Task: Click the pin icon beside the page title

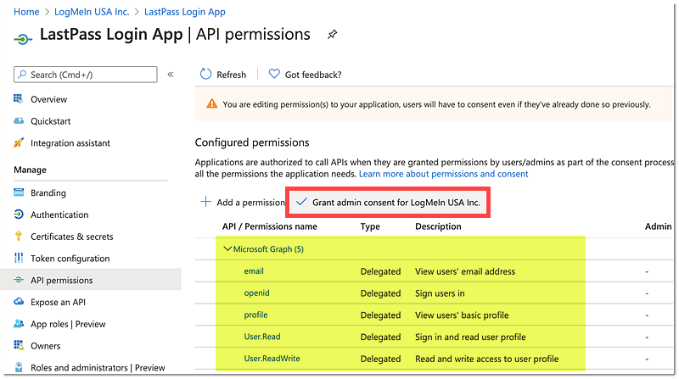Action: coord(332,35)
